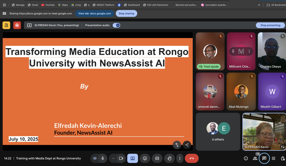The width and height of the screenshot is (286, 166).
Task: Open meeting details info icon
Action: pos(246,158)
